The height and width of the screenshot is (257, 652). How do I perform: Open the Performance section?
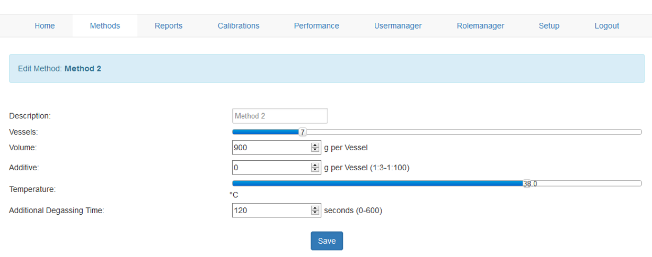(316, 25)
